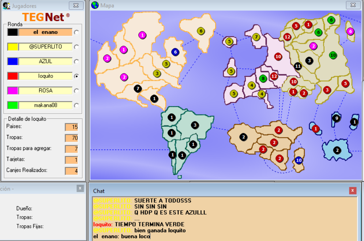Click the black army token with 11
364x241 pixels.
tap(298, 66)
